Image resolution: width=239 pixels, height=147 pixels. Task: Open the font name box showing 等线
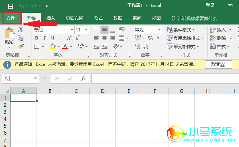pyautogui.click(x=53, y=30)
